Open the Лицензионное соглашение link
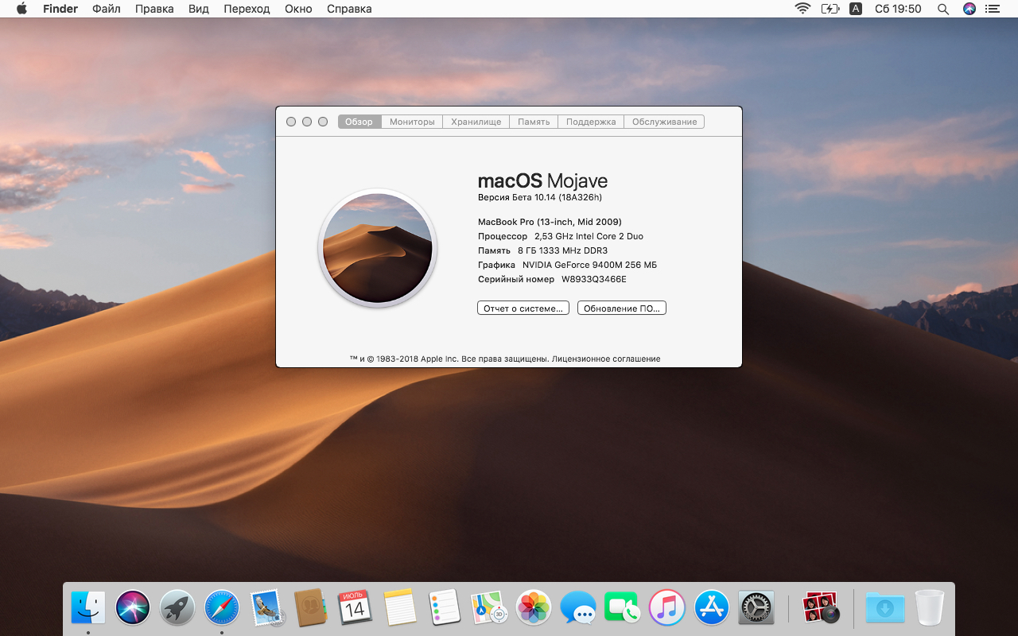The height and width of the screenshot is (636, 1018). tap(606, 359)
